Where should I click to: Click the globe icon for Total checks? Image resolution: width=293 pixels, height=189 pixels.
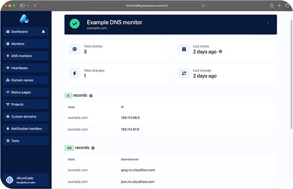pyautogui.click(x=75, y=49)
